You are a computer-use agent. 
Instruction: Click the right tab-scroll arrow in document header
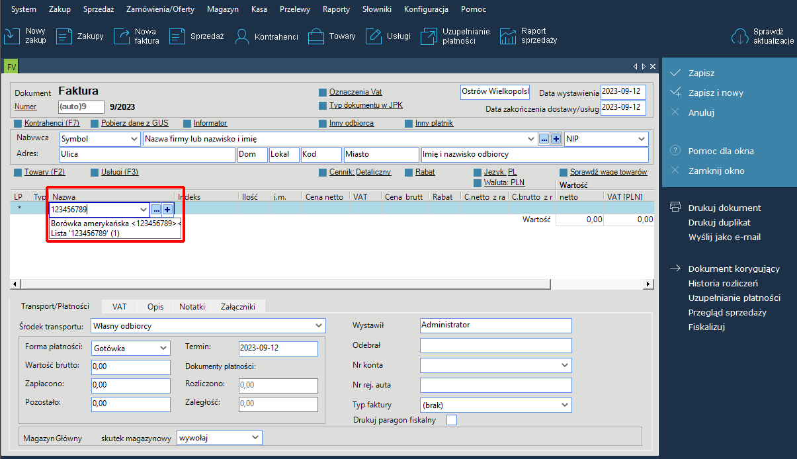[x=643, y=67]
